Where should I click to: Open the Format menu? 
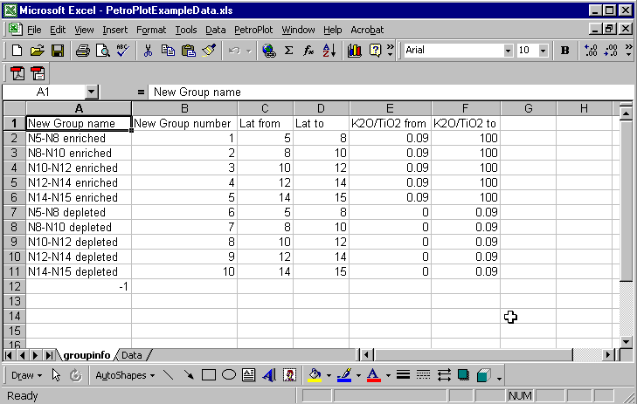coord(151,30)
